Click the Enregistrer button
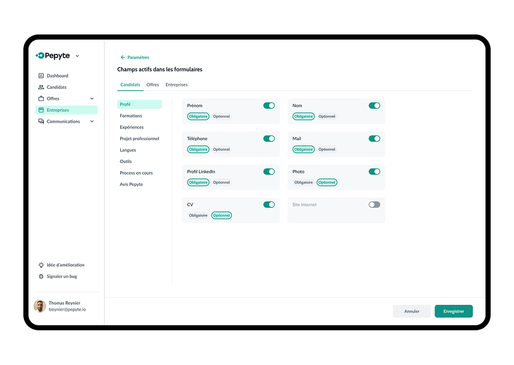This screenshot has width=514, height=365. tap(454, 311)
